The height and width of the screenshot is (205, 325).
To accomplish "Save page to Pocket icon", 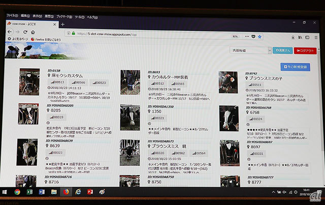I will tap(253, 37).
